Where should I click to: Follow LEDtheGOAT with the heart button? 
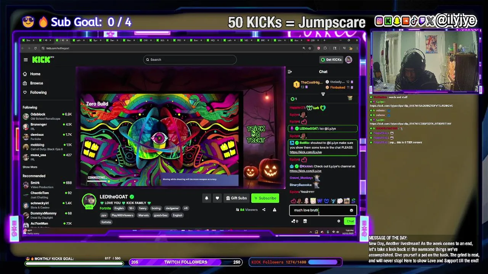(x=217, y=198)
